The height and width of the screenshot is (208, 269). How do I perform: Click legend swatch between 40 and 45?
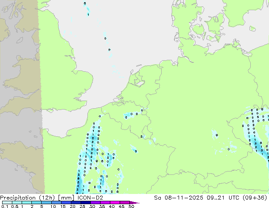pyautogui.click(x=115, y=202)
